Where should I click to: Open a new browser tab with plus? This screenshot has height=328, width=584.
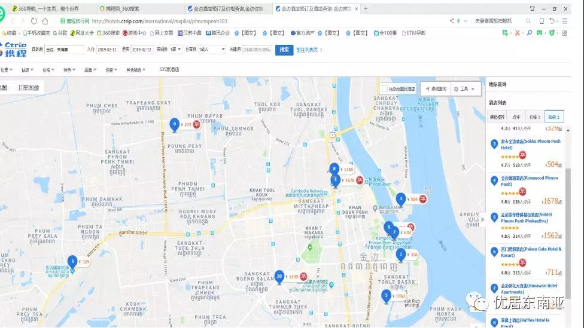pyautogui.click(x=366, y=8)
